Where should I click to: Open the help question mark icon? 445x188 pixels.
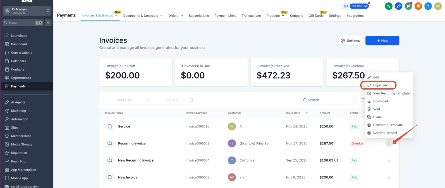[x=428, y=6]
